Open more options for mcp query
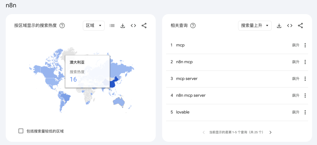 click(x=305, y=45)
